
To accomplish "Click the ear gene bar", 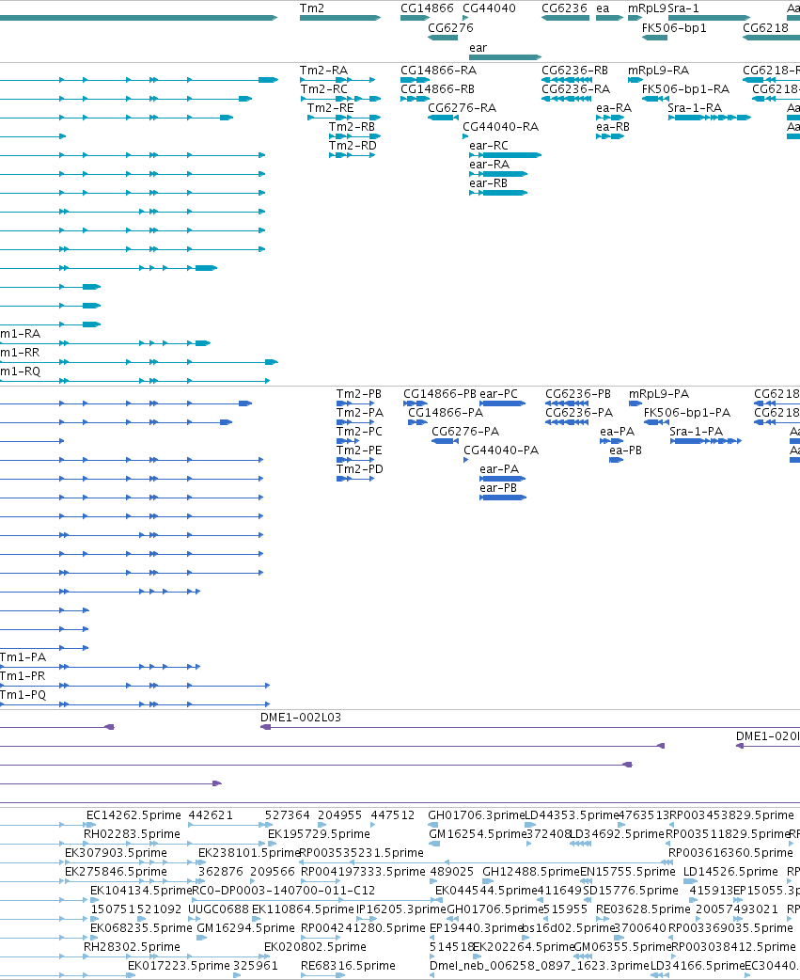I will pyautogui.click(x=505, y=57).
